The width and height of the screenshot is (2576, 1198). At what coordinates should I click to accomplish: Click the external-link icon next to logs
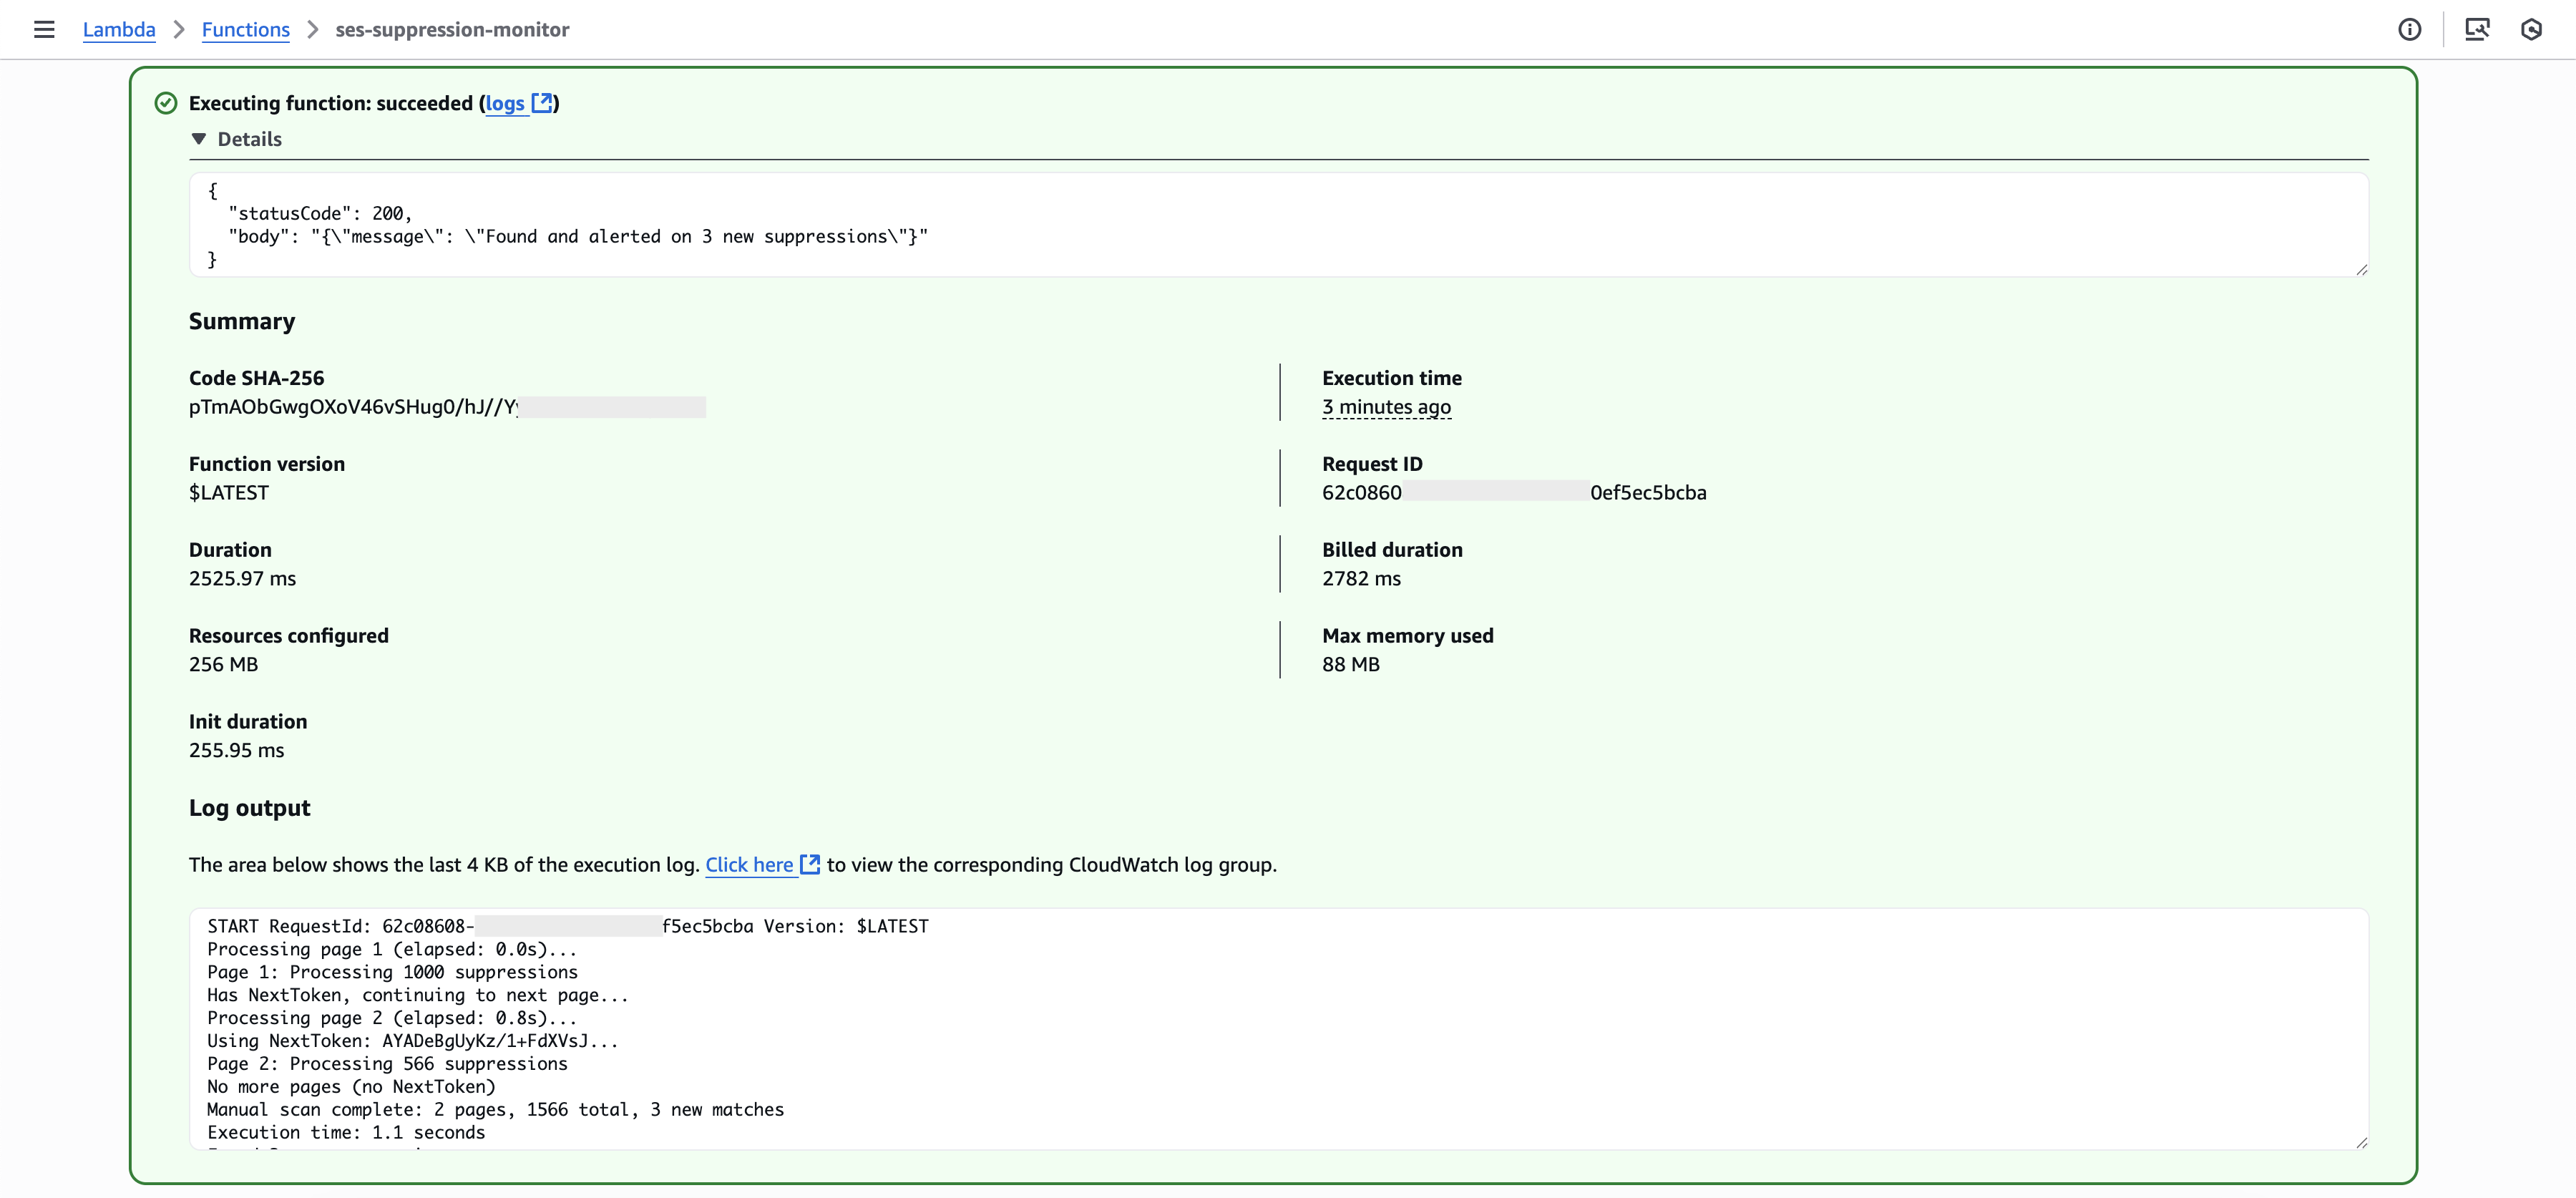click(x=542, y=103)
